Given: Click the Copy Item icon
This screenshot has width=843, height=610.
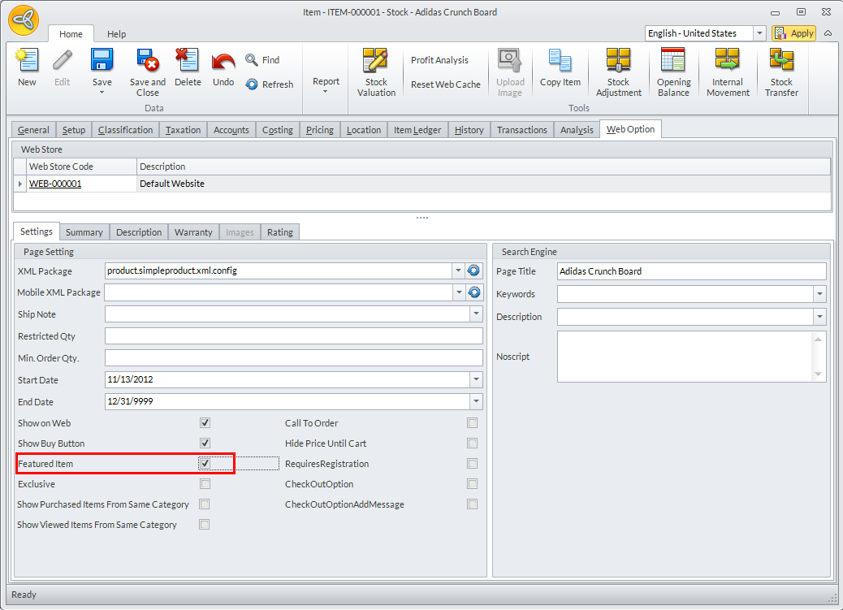Looking at the screenshot, I should 560,67.
